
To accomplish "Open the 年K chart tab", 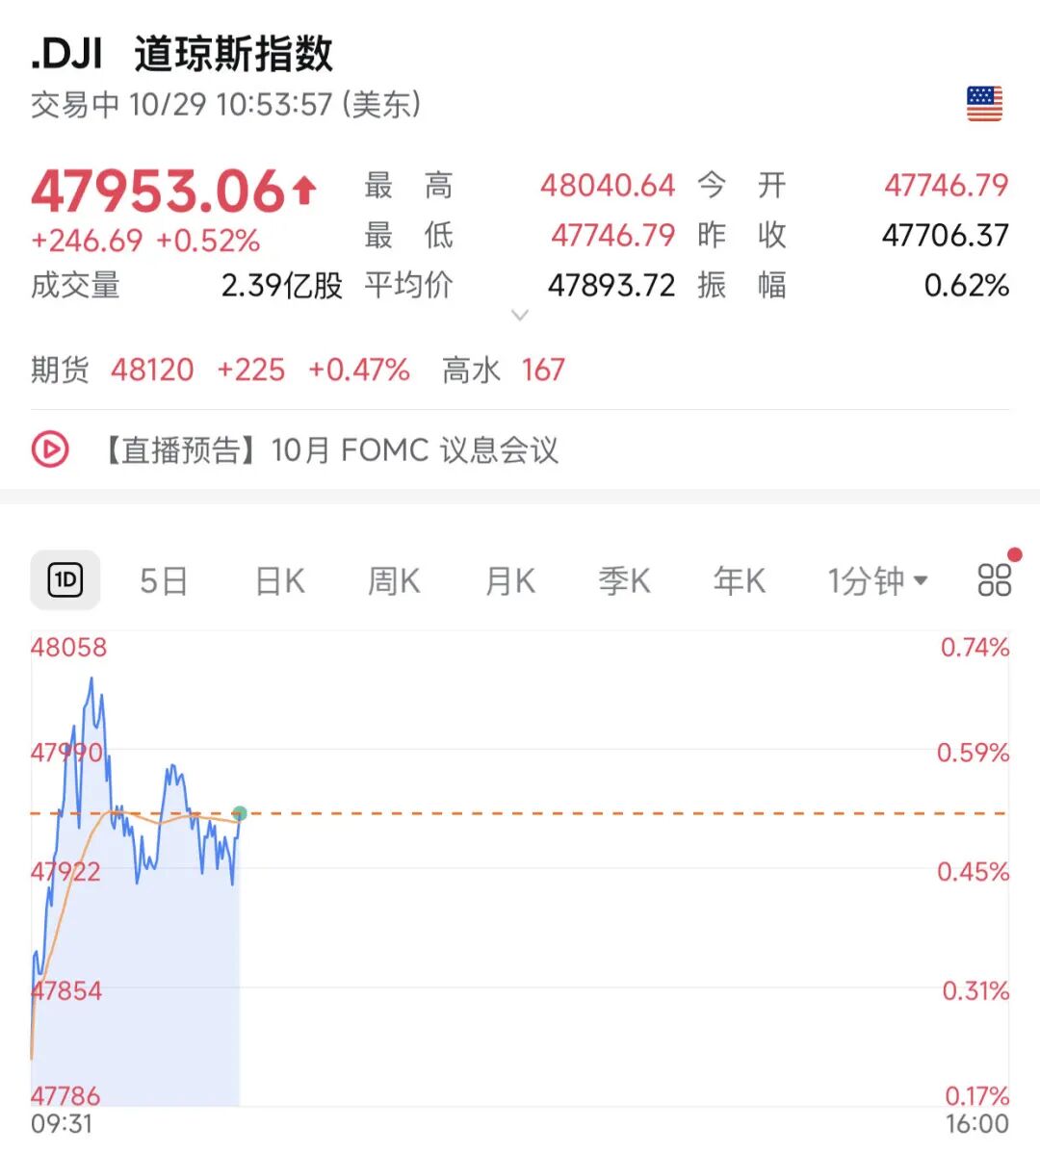I will pos(739,580).
